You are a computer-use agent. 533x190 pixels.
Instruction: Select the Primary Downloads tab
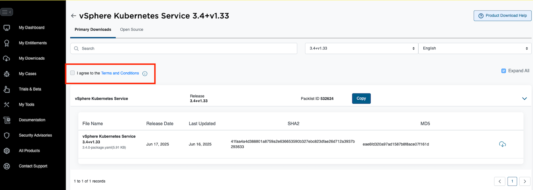coord(93,30)
